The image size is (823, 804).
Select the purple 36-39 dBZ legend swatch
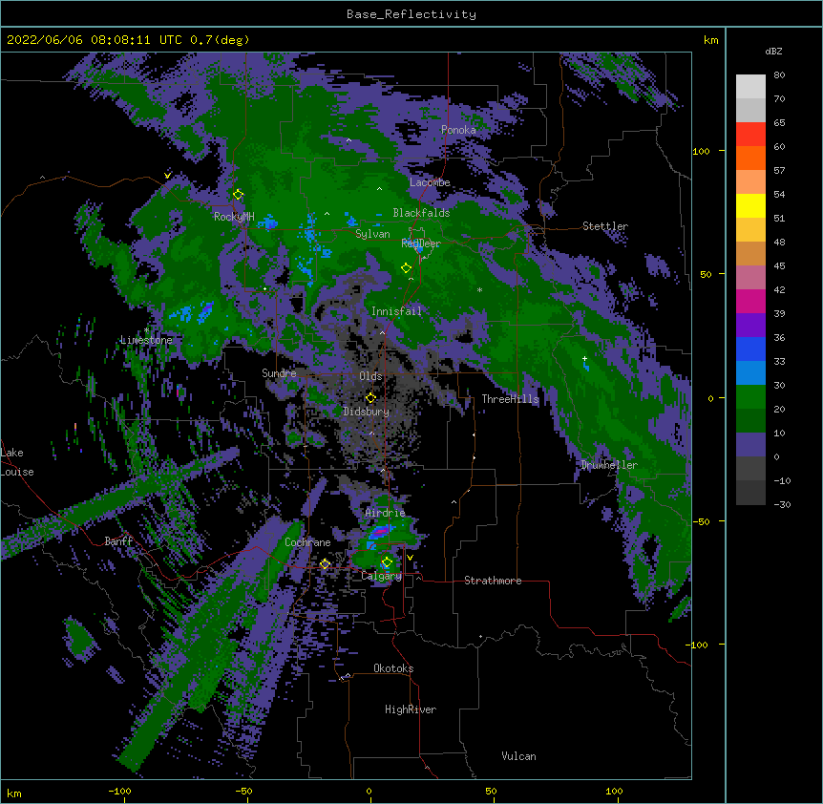coord(750,325)
